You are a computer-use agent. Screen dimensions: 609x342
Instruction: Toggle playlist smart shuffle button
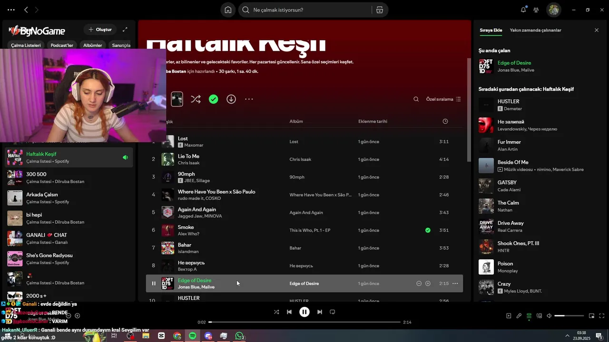tap(196, 99)
